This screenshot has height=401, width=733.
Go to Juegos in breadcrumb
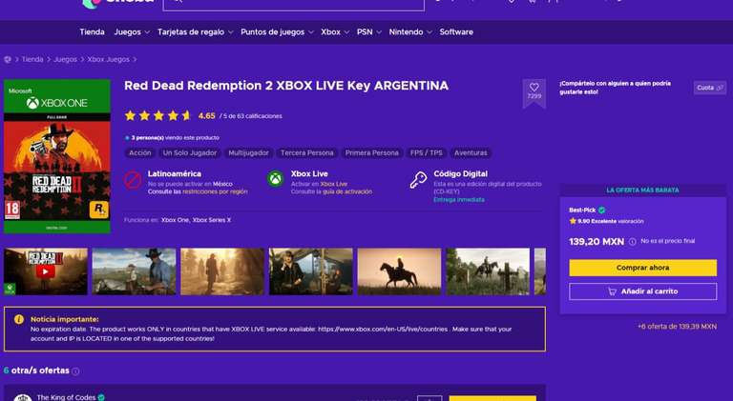[66, 59]
